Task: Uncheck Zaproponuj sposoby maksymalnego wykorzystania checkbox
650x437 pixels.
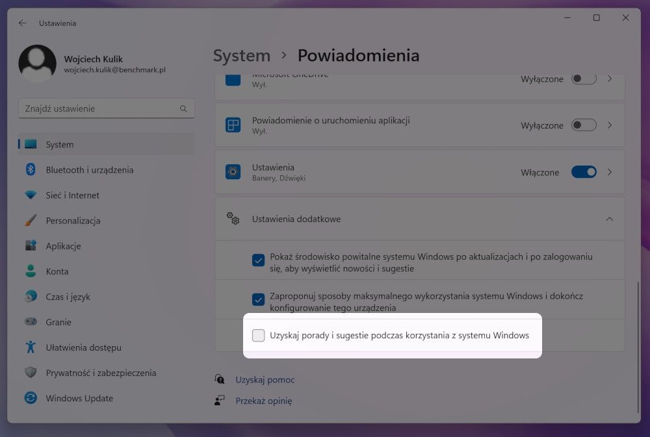Action: pyautogui.click(x=258, y=299)
